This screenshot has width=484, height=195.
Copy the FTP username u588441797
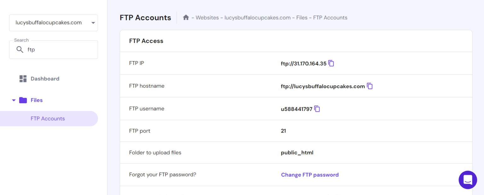(317, 109)
